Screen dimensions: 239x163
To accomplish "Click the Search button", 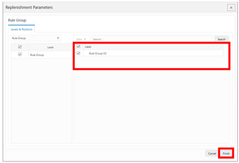I will click(222, 39).
